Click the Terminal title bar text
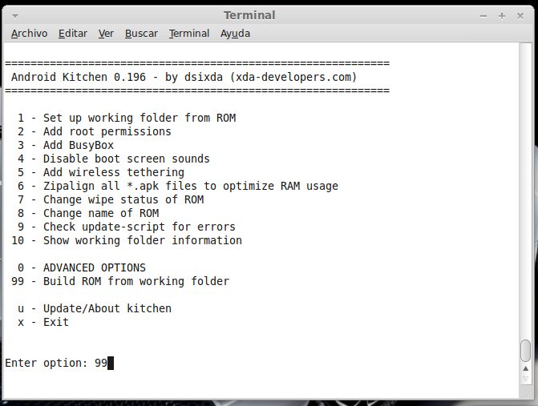 (249, 15)
